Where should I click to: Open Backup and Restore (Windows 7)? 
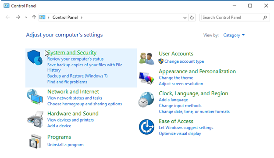(78, 76)
